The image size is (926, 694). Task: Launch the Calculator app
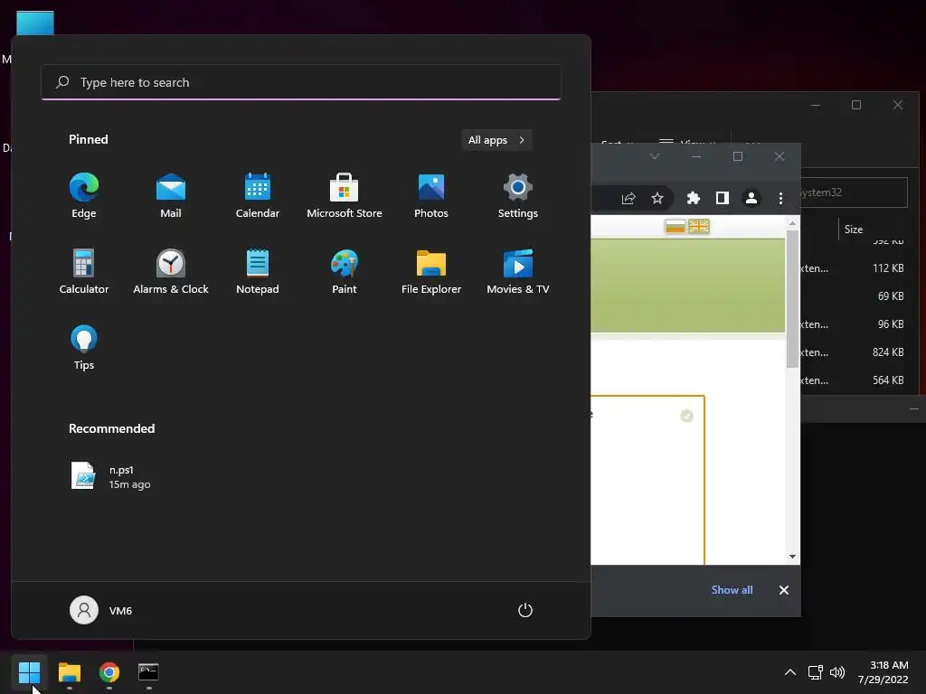tap(84, 271)
